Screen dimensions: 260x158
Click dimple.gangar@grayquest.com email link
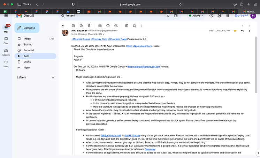(x=144, y=67)
